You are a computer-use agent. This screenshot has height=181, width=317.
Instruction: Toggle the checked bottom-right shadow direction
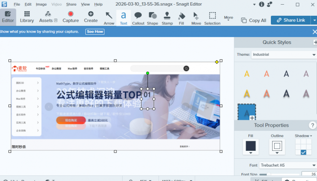[303, 152]
